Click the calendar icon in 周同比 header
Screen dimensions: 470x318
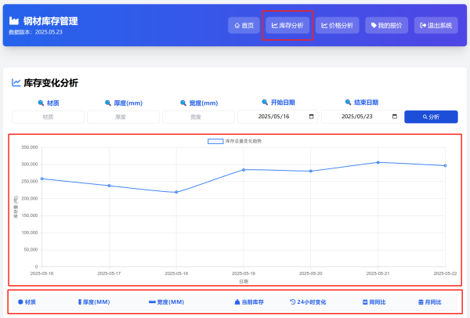coord(365,302)
